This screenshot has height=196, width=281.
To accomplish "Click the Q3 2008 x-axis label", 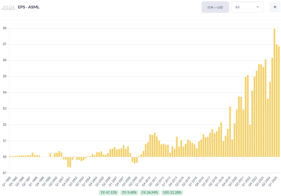I will [x=126, y=181].
